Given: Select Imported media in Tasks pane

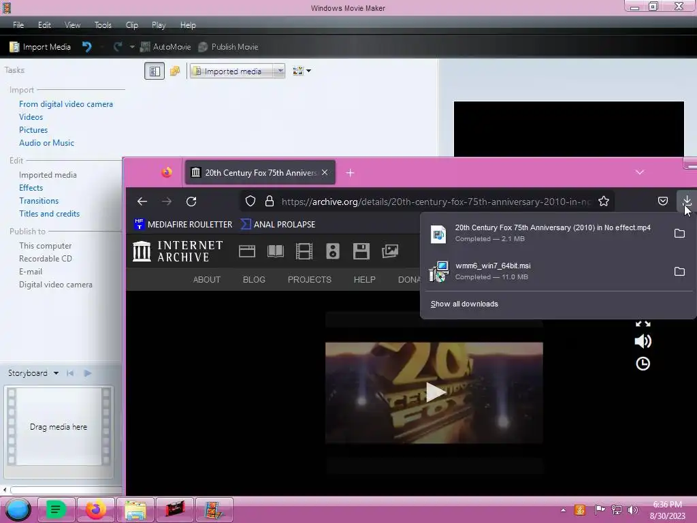Looking at the screenshot, I should pos(48,175).
